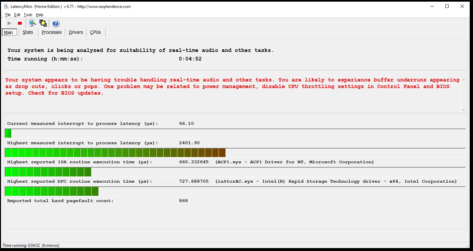
Task: Click the ACPI.sys driver description text
Action: click(x=295, y=162)
